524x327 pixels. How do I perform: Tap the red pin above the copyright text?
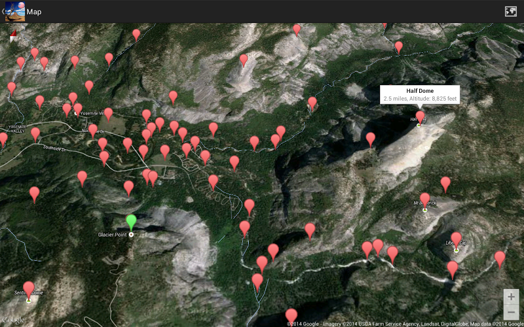pyautogui.click(x=291, y=315)
